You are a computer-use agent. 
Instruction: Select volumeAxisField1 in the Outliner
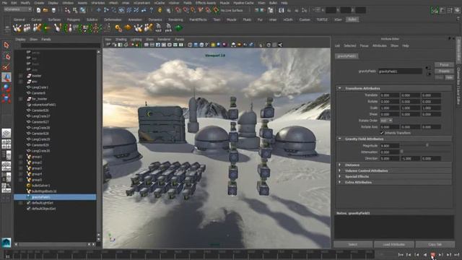point(43,105)
